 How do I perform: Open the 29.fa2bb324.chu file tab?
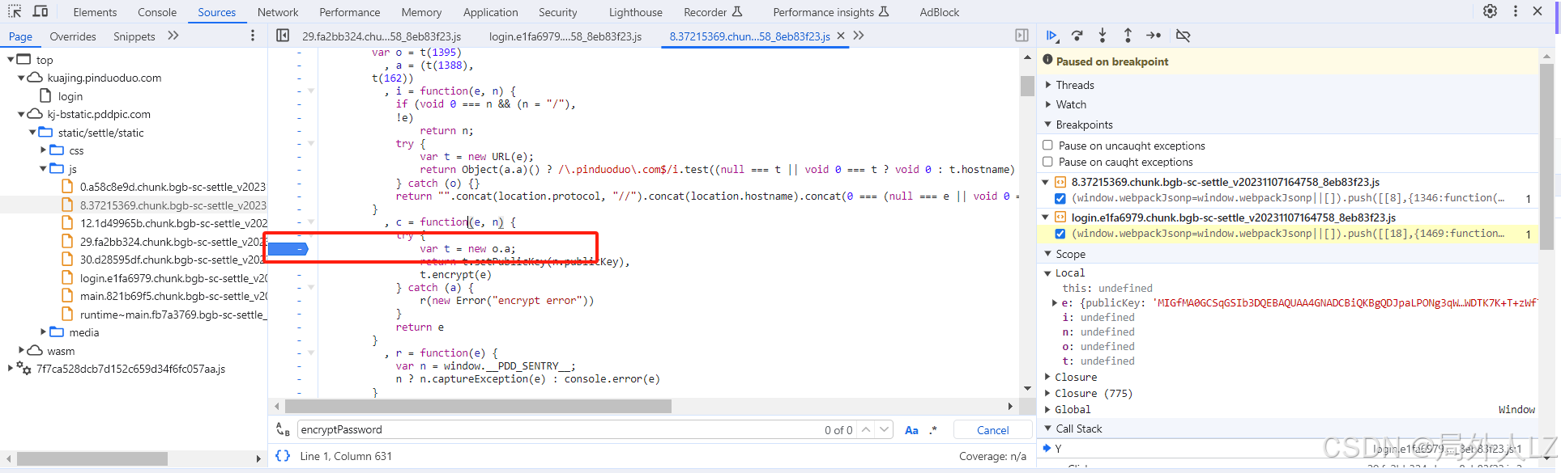tap(382, 36)
